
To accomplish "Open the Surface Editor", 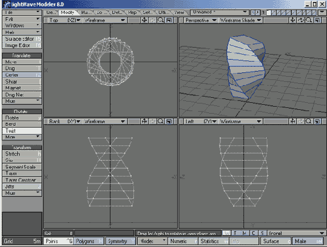I will click(x=22, y=39).
